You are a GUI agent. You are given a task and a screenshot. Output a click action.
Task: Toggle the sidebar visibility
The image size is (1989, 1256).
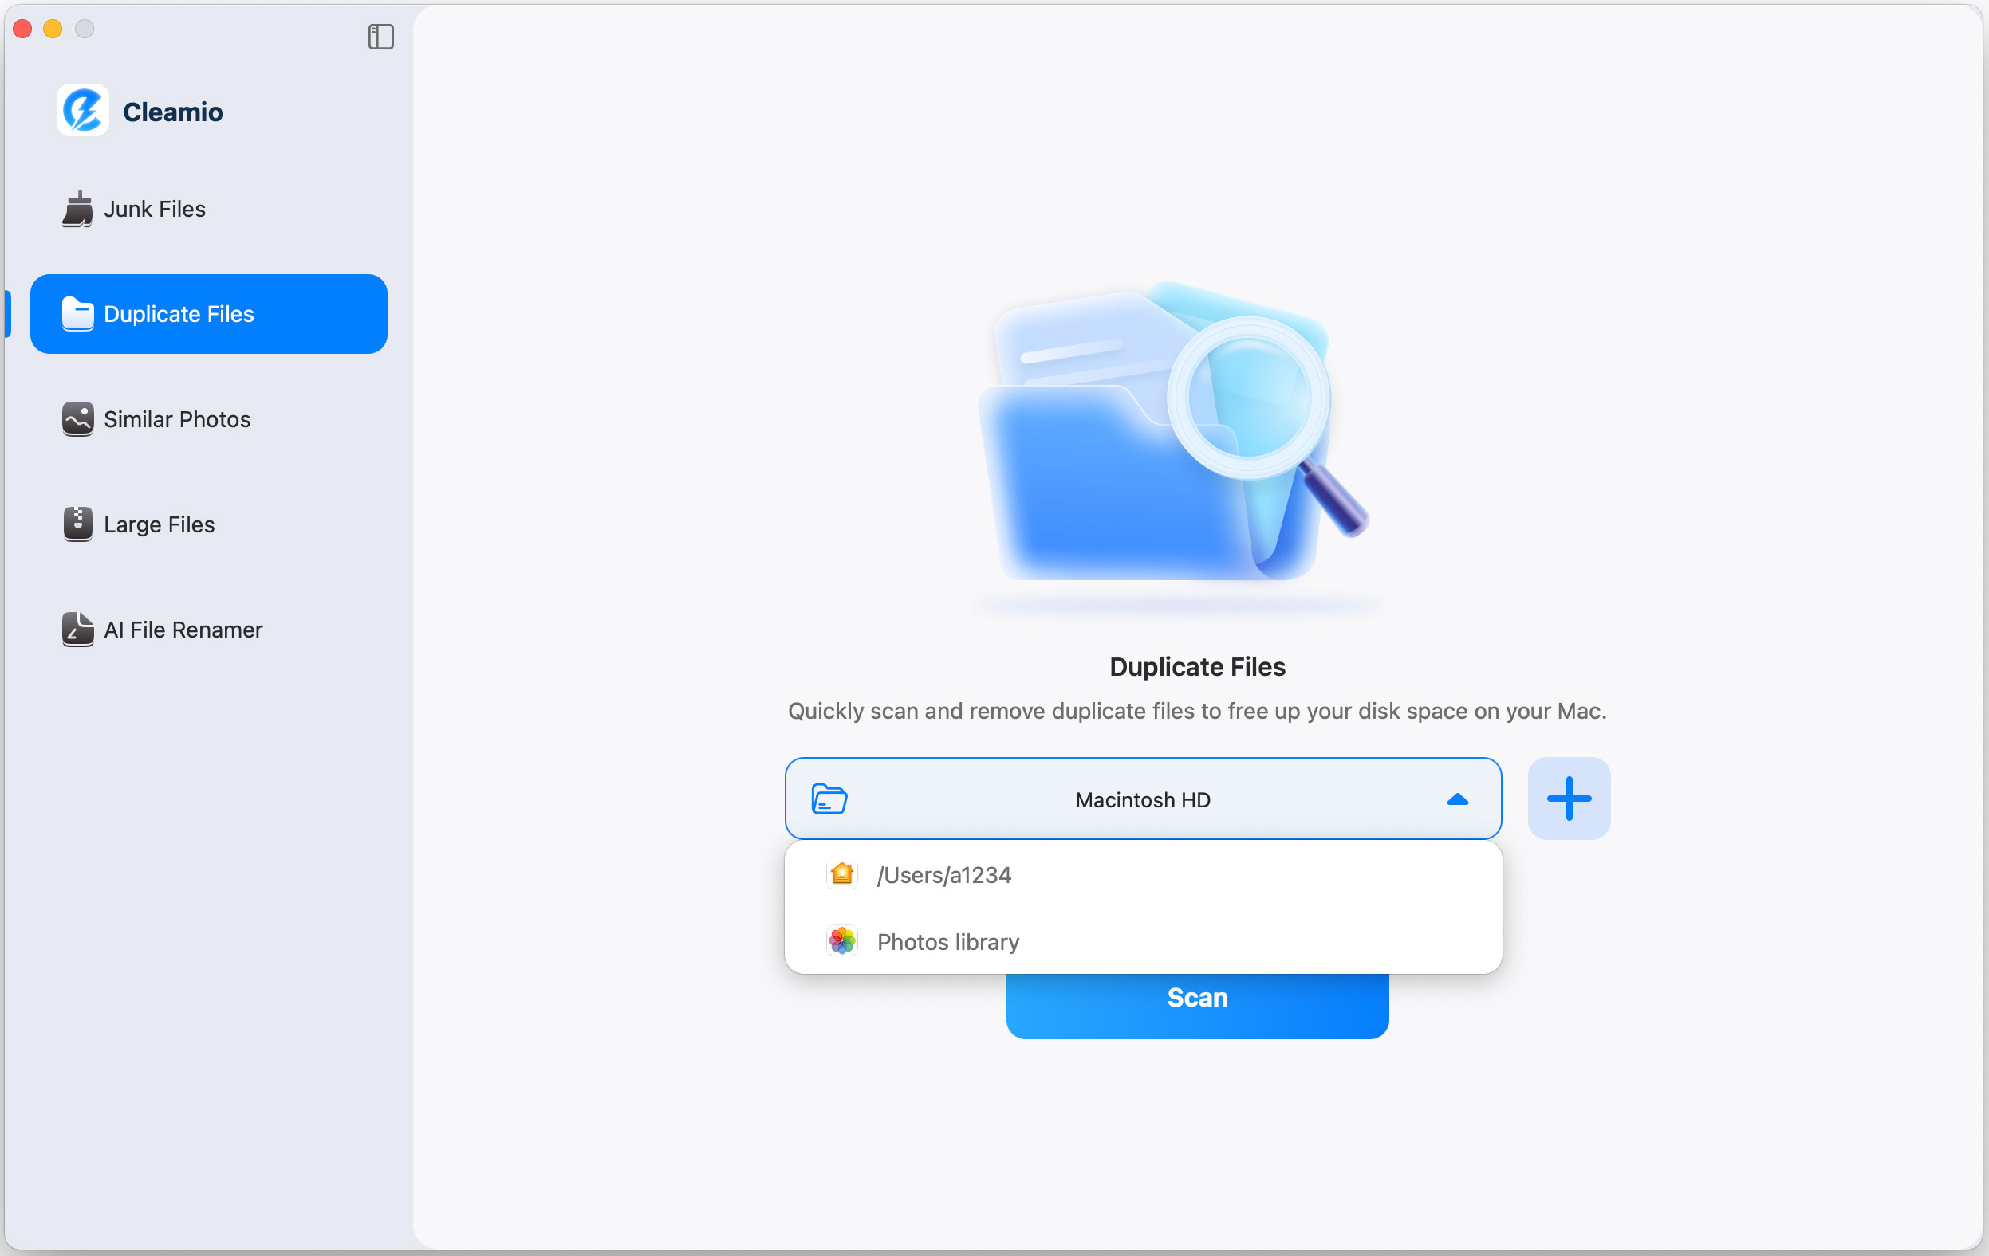pyautogui.click(x=379, y=37)
